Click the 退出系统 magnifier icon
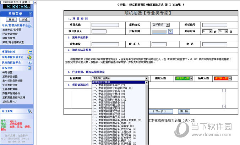 click(30, 111)
